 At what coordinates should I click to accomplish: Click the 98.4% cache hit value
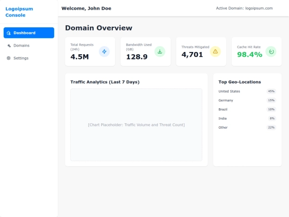click(249, 55)
